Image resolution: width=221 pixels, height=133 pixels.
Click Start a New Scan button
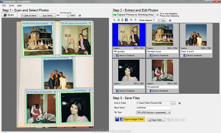click(176, 120)
